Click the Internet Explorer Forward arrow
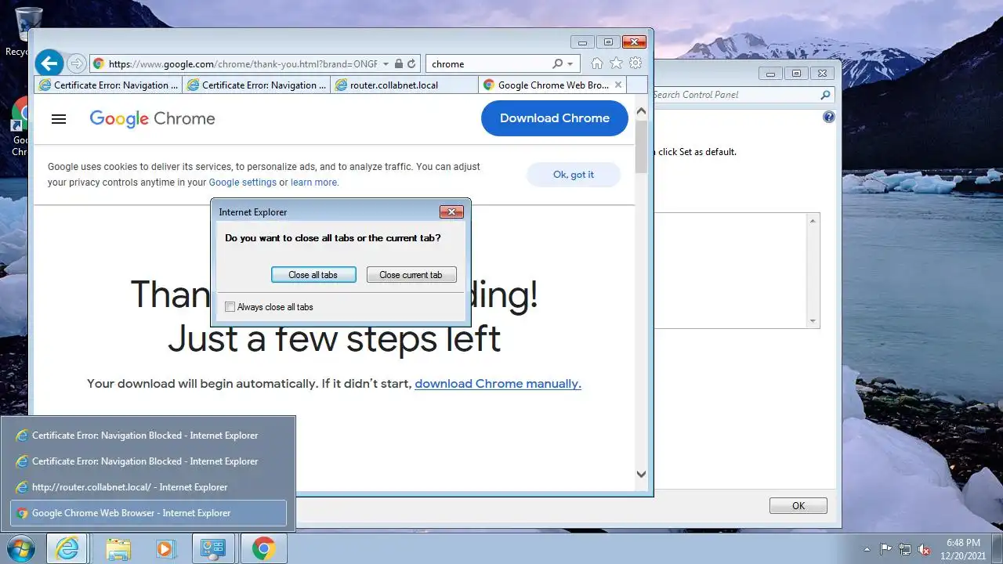This screenshot has width=1003, height=564. (76, 63)
